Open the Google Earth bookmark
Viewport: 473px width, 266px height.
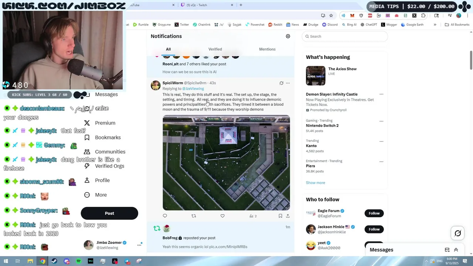point(412,25)
